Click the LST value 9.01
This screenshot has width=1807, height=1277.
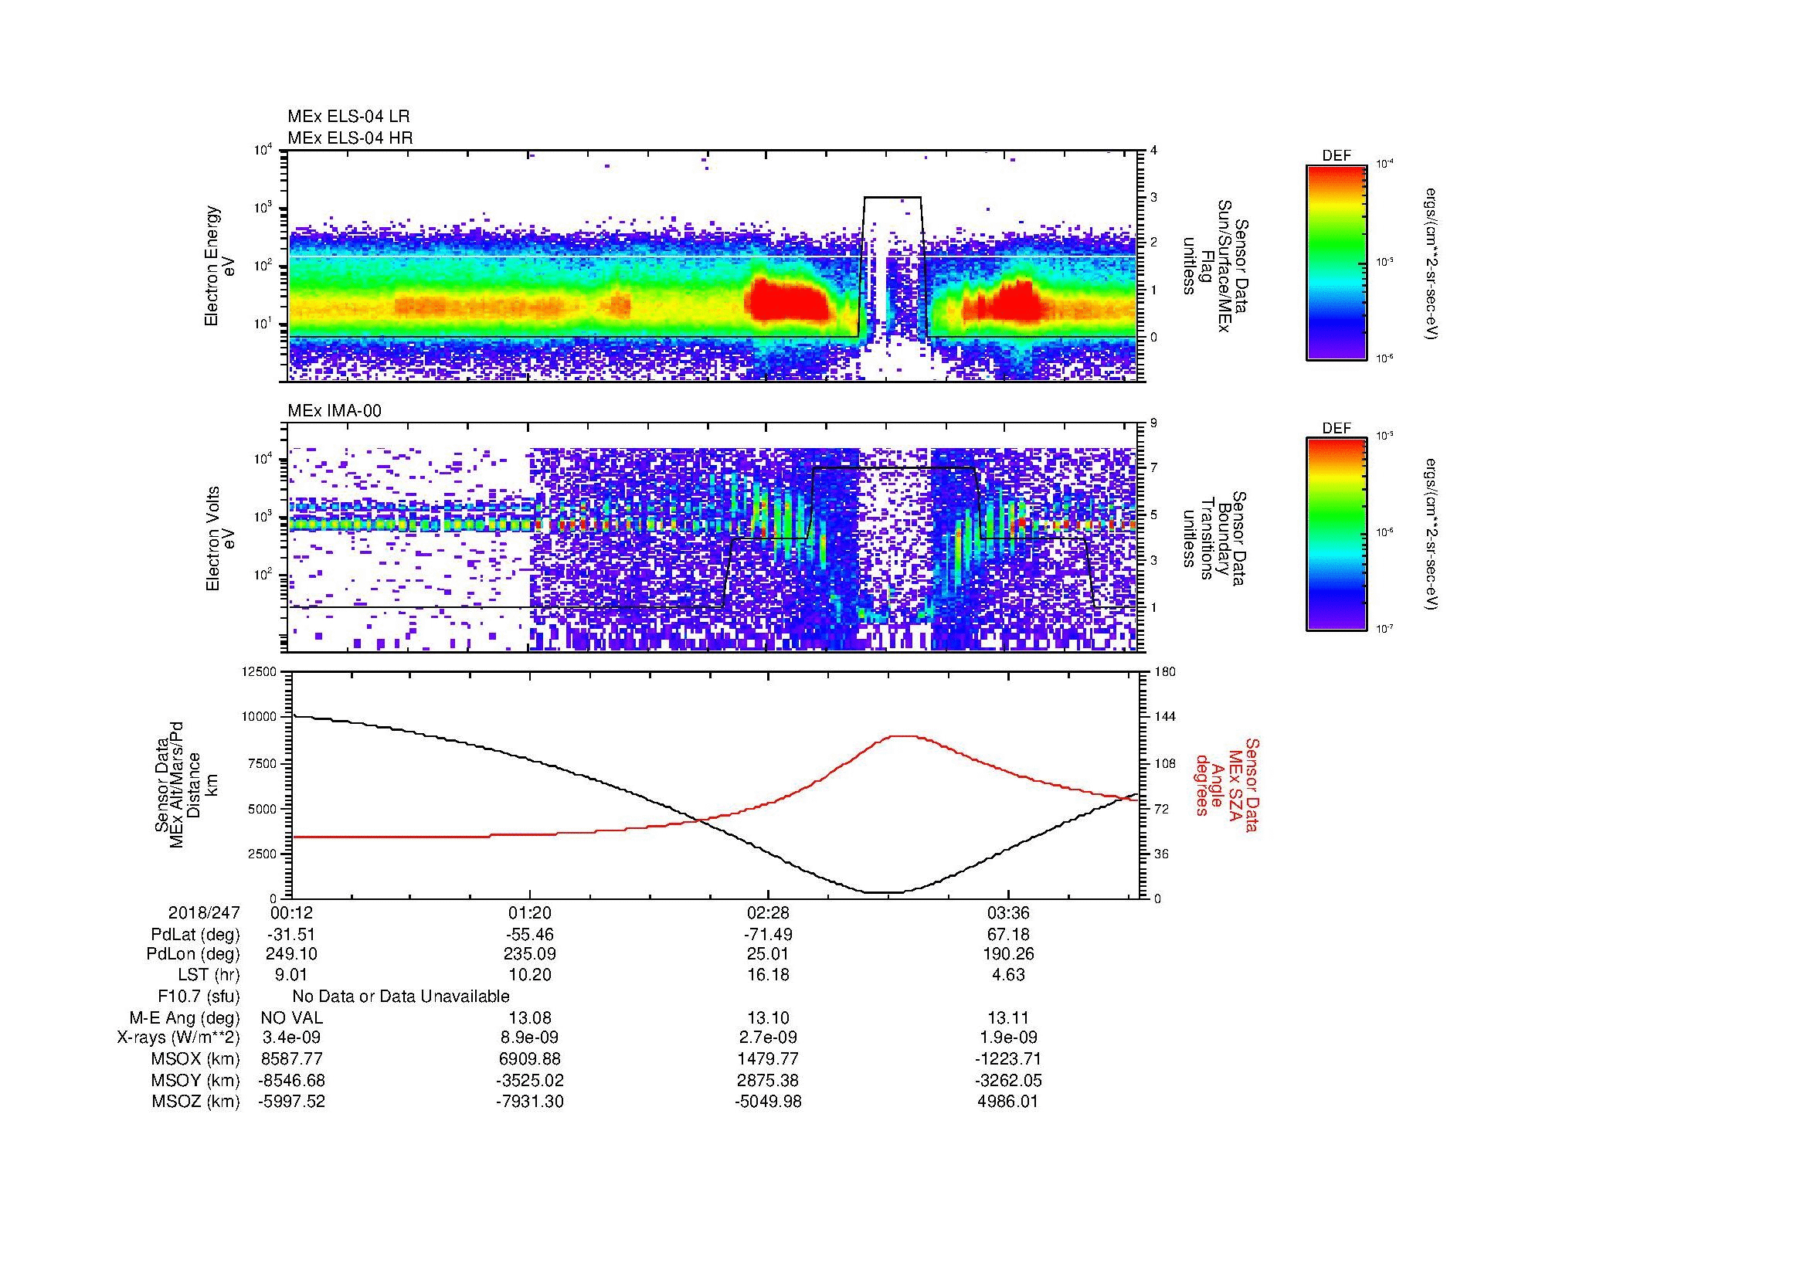(x=292, y=975)
